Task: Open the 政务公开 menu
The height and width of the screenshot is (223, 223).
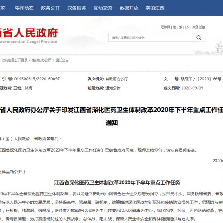Action: pos(50,8)
